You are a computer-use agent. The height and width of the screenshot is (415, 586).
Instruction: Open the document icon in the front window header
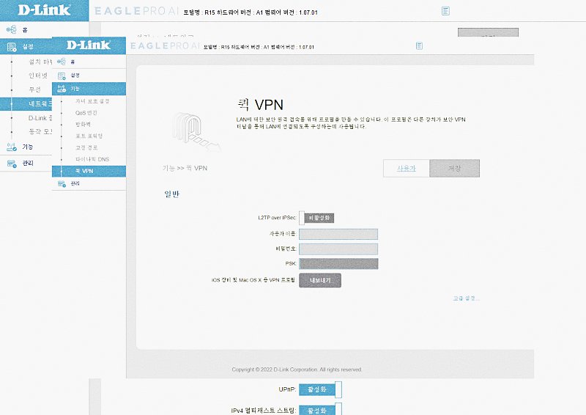(x=419, y=45)
